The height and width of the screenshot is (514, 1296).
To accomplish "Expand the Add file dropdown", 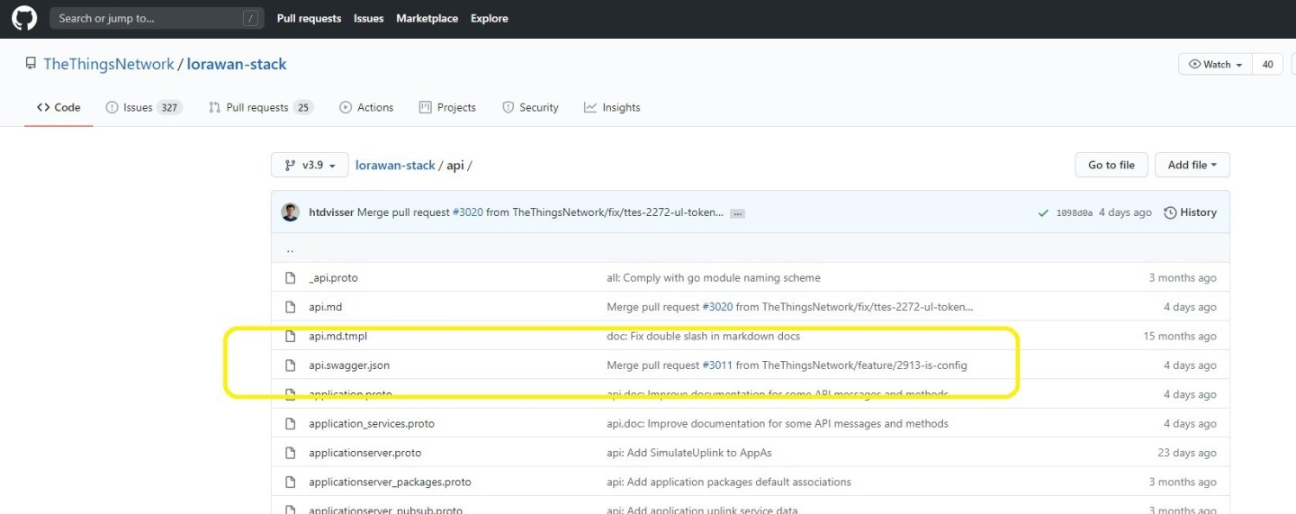I will click(1192, 165).
